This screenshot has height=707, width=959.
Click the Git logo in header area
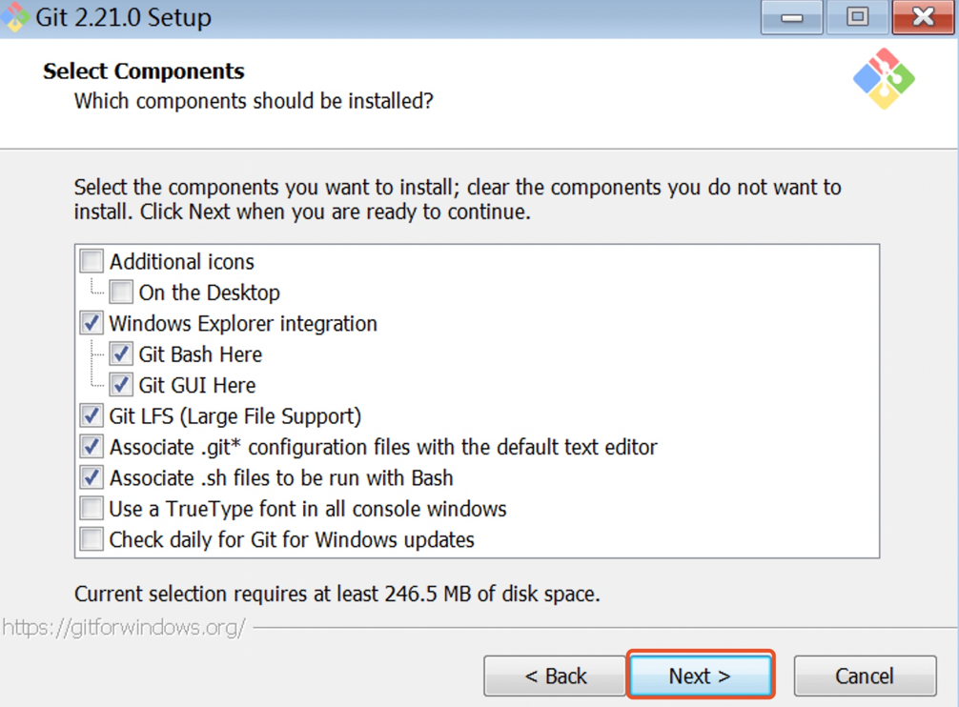884,78
